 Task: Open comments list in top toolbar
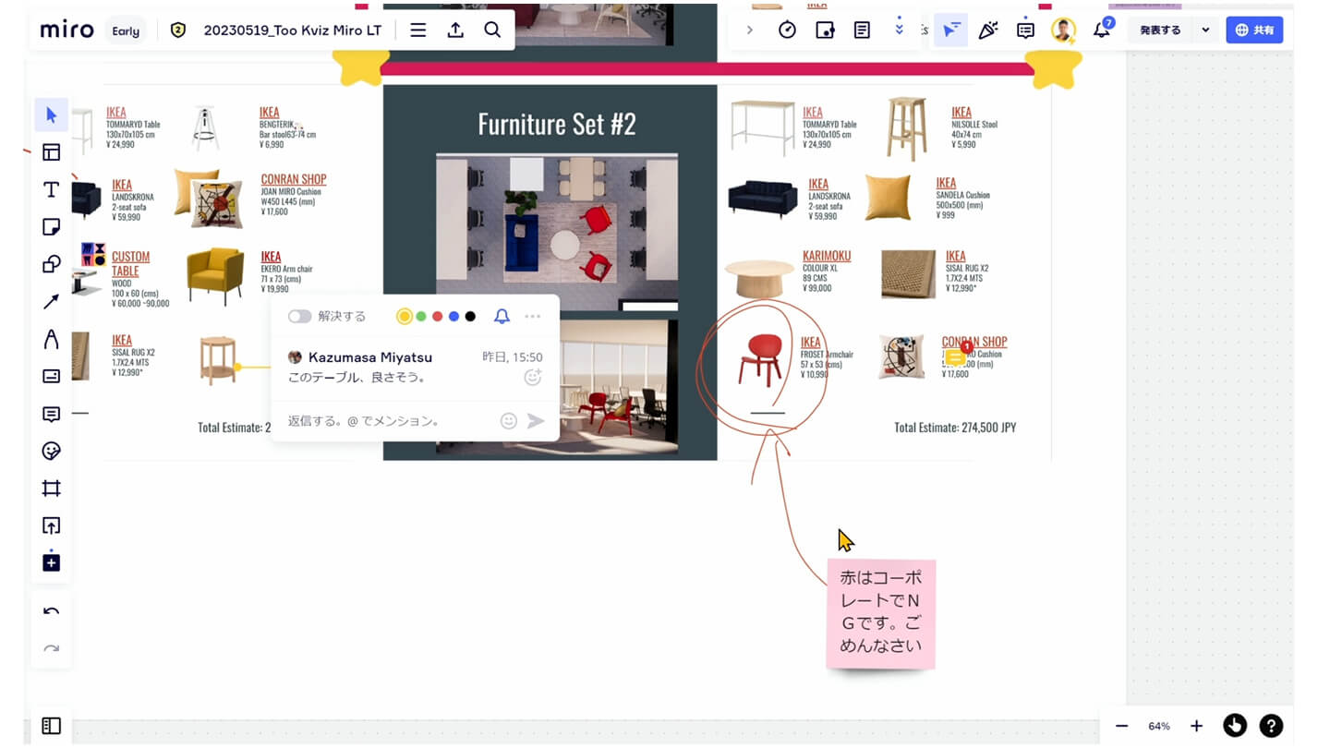click(x=1025, y=30)
